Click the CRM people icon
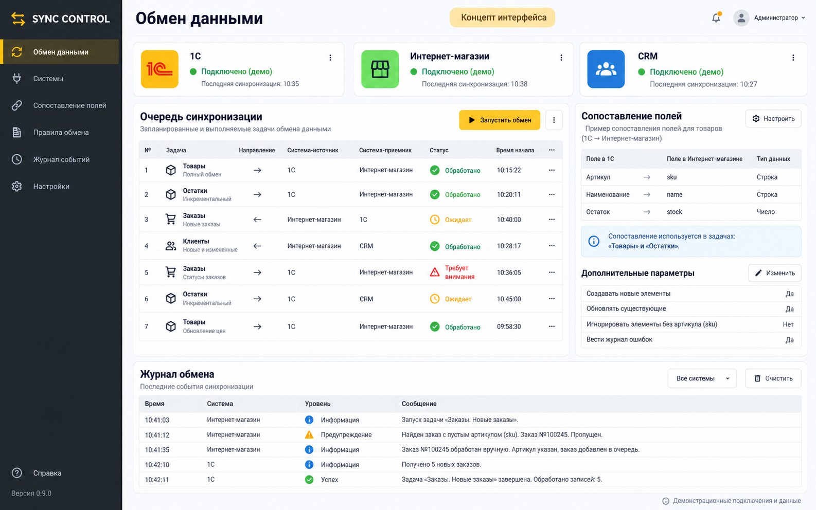 point(606,69)
